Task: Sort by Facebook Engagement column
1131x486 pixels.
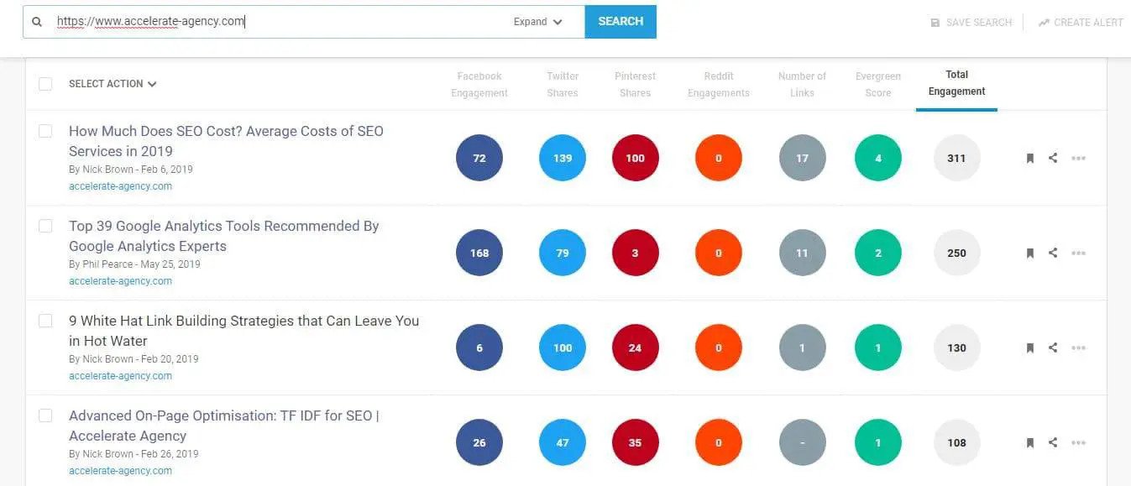Action: click(x=479, y=84)
